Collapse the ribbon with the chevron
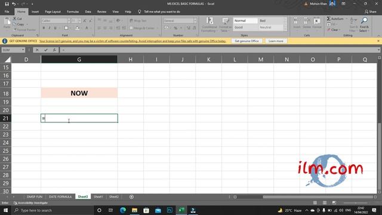The height and width of the screenshot is (215, 382). pyautogui.click(x=378, y=36)
